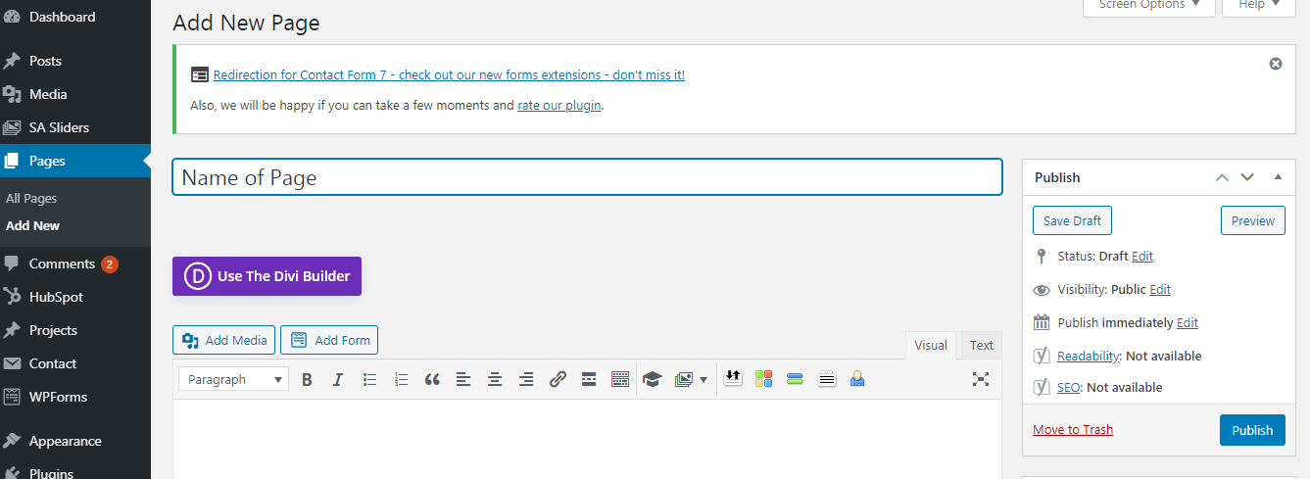Viewport: 1310px width, 479px height.
Task: Open Dashboard in the sidebar
Action: (75, 17)
